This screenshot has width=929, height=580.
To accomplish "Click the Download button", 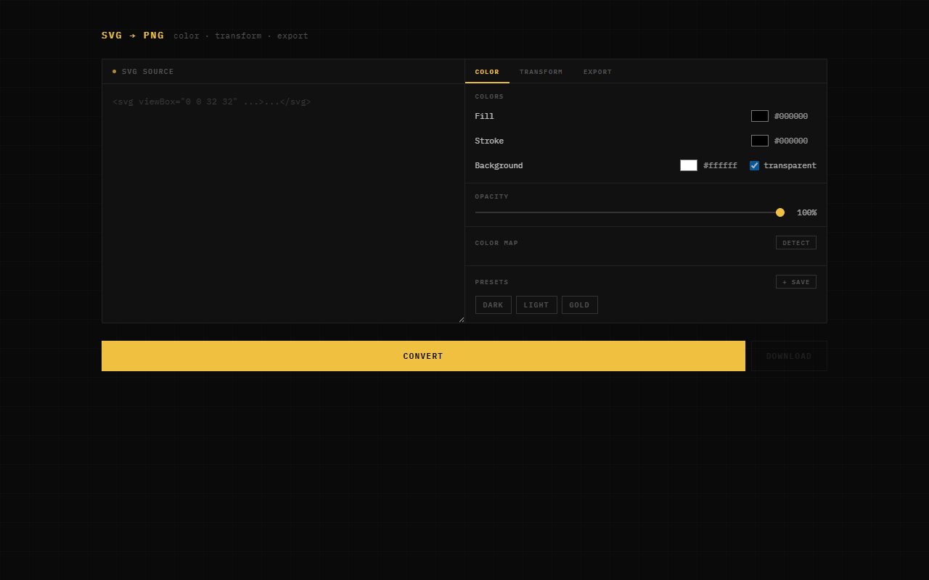I will (x=788, y=356).
